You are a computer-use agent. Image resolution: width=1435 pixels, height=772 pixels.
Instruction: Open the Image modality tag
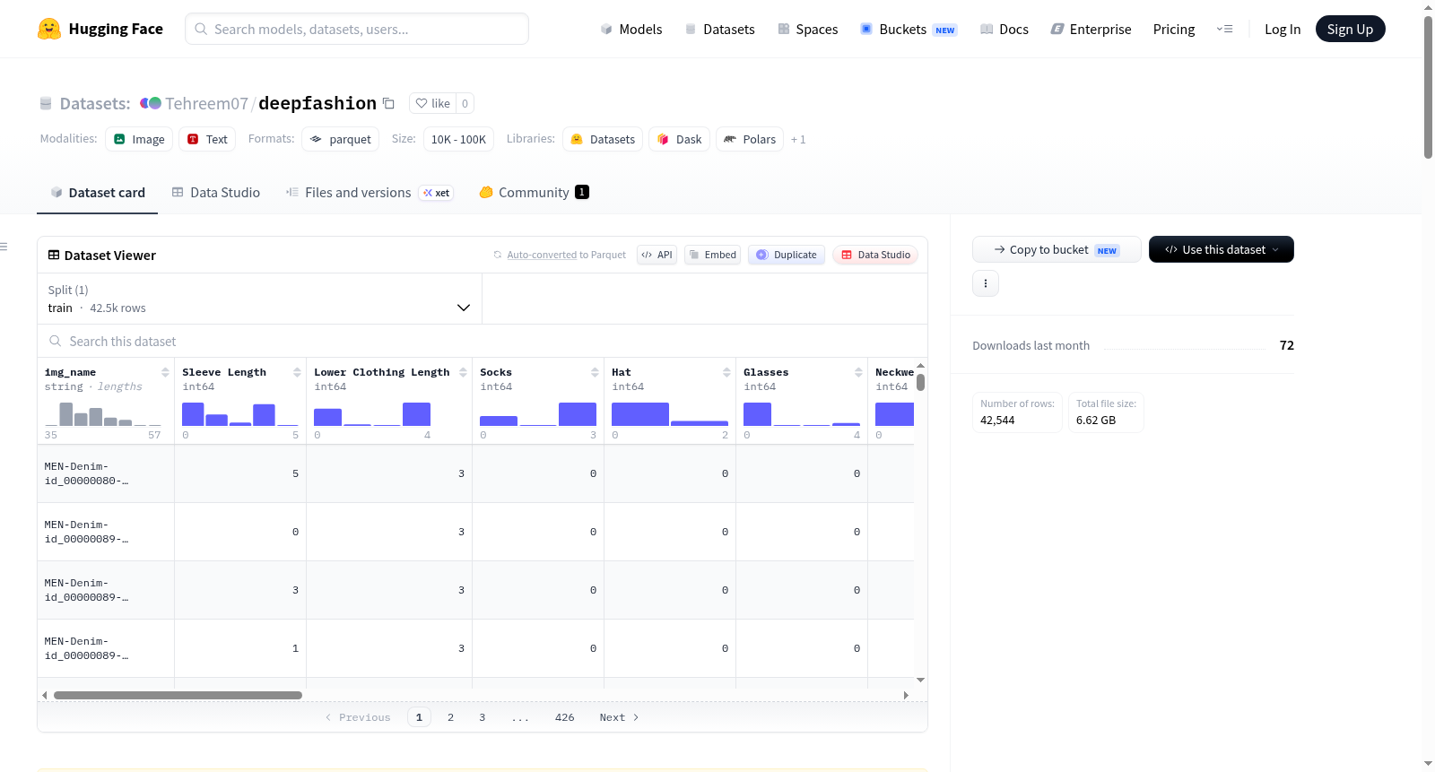point(139,139)
